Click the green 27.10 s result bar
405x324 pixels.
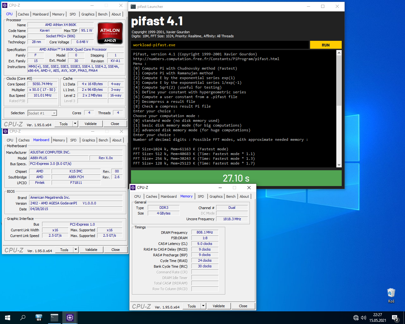(236, 178)
